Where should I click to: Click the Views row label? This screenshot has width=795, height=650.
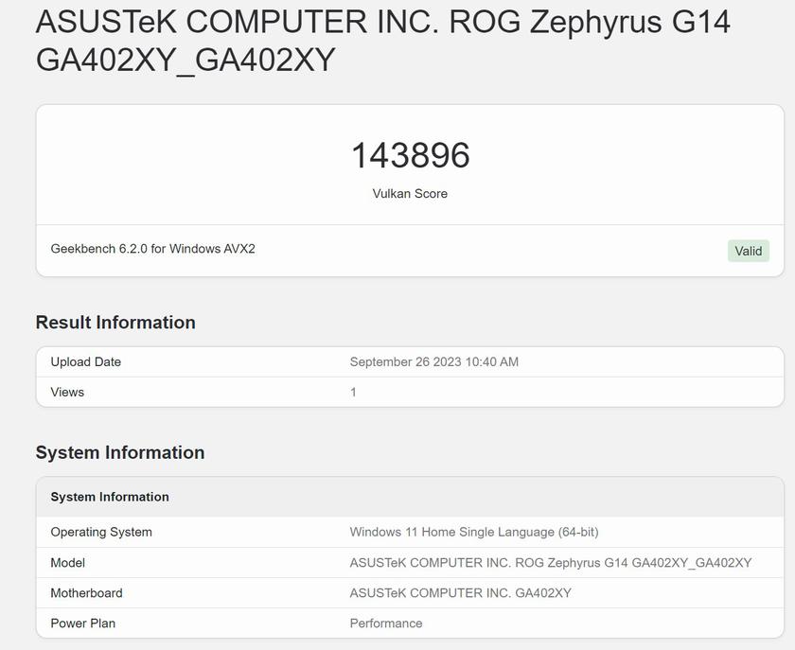67,392
